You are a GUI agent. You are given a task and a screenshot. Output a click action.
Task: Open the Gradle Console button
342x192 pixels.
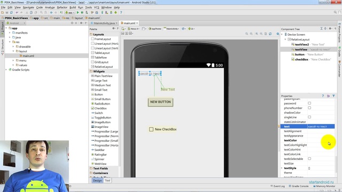(298, 186)
